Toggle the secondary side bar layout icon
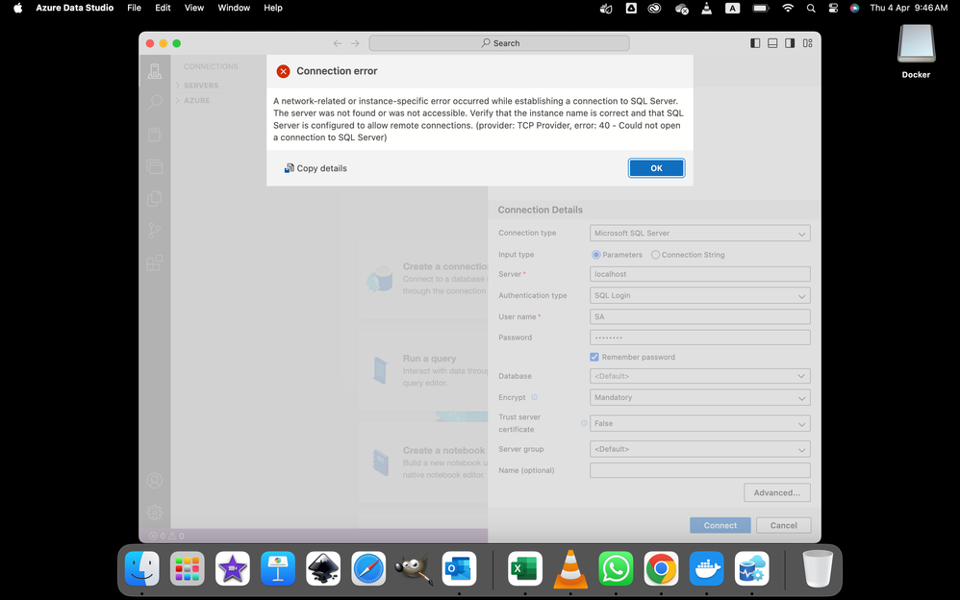 click(x=790, y=43)
